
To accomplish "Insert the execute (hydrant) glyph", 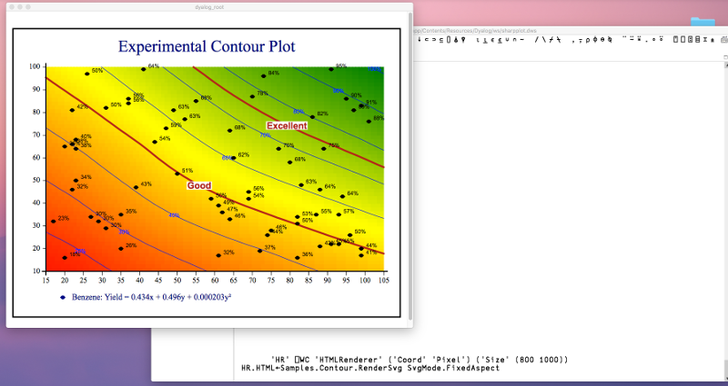I will [x=713, y=40].
